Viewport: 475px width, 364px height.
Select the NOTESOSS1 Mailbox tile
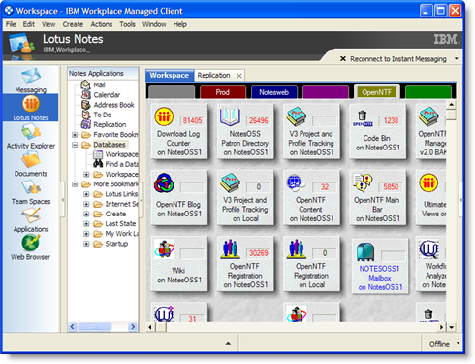tap(380, 266)
